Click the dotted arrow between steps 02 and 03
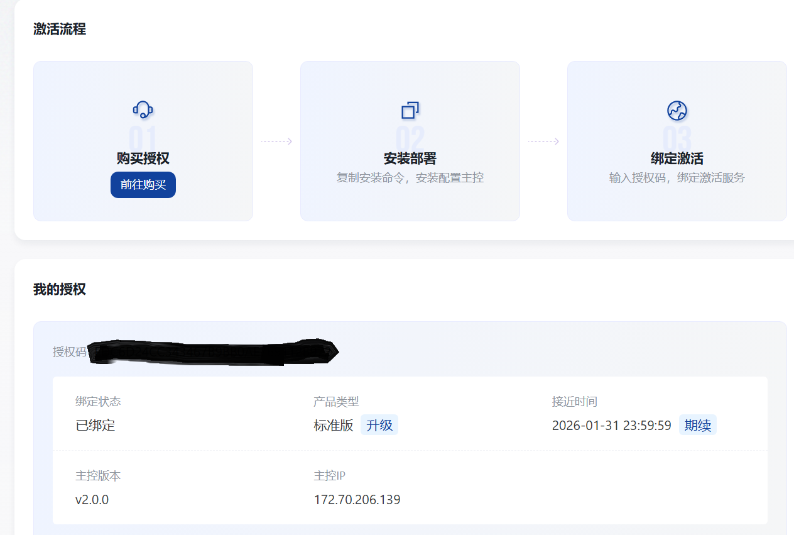The width and height of the screenshot is (794, 535). pyautogui.click(x=543, y=141)
